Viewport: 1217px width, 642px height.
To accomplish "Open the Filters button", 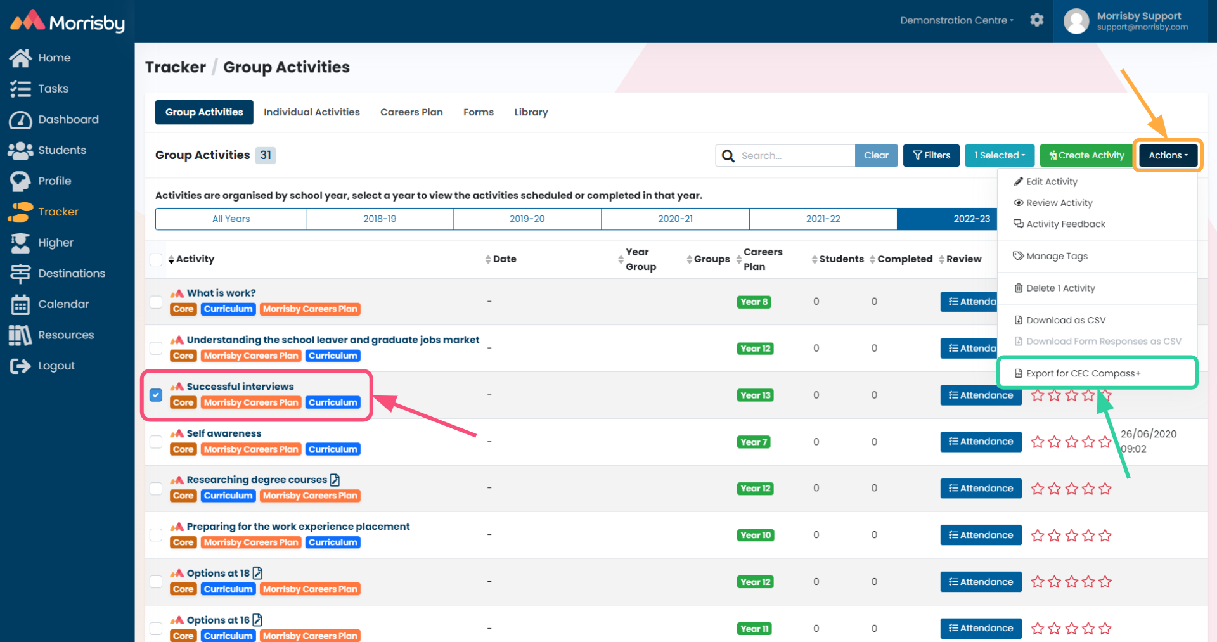I will tap(931, 155).
